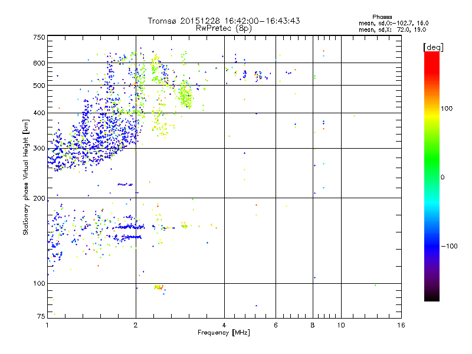Image resolution: width=472 pixels, height=354 pixels.
Task: Click the x-axis '6' tick label
Action: pos(276,325)
